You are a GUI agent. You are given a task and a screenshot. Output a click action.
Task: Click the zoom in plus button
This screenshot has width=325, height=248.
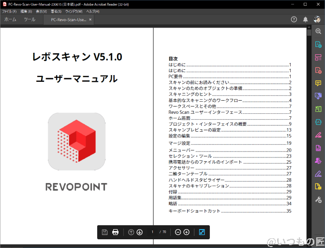pyautogui.click(x=187, y=232)
